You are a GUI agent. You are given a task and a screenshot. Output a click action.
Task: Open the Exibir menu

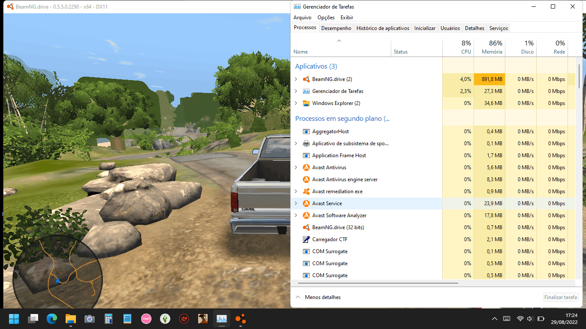click(347, 18)
